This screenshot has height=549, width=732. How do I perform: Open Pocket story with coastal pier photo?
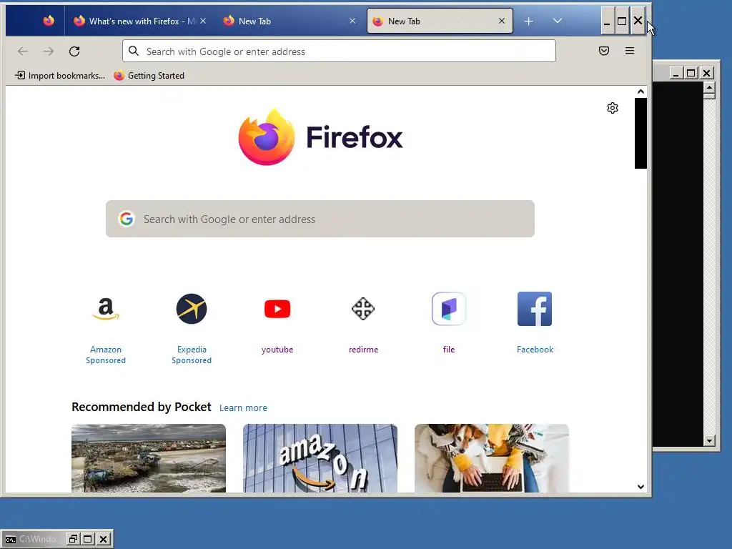(149, 458)
